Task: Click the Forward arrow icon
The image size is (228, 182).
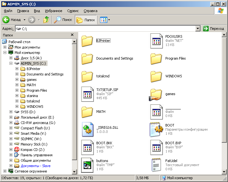Action: [32, 20]
